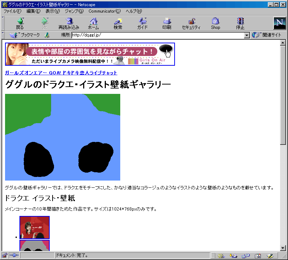Collapse the location toolbar grip
288x260 pixels.
3,35
